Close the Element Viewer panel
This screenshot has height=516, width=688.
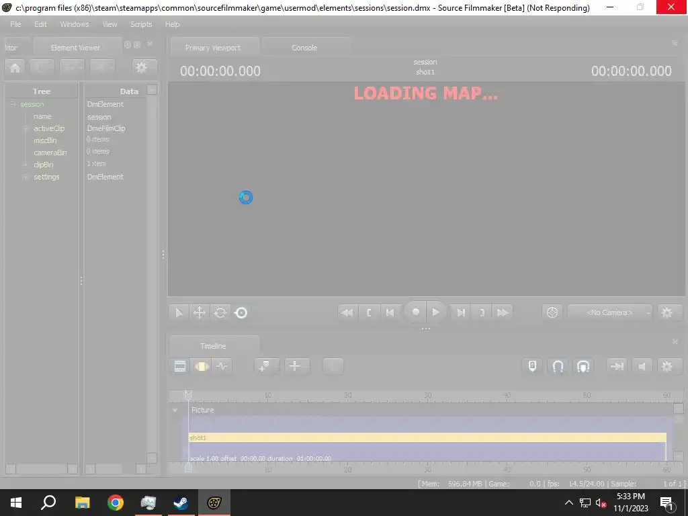tap(150, 44)
